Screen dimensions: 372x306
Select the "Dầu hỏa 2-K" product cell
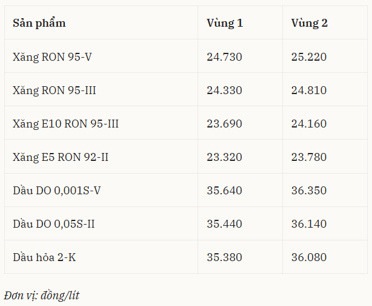[x=44, y=257]
